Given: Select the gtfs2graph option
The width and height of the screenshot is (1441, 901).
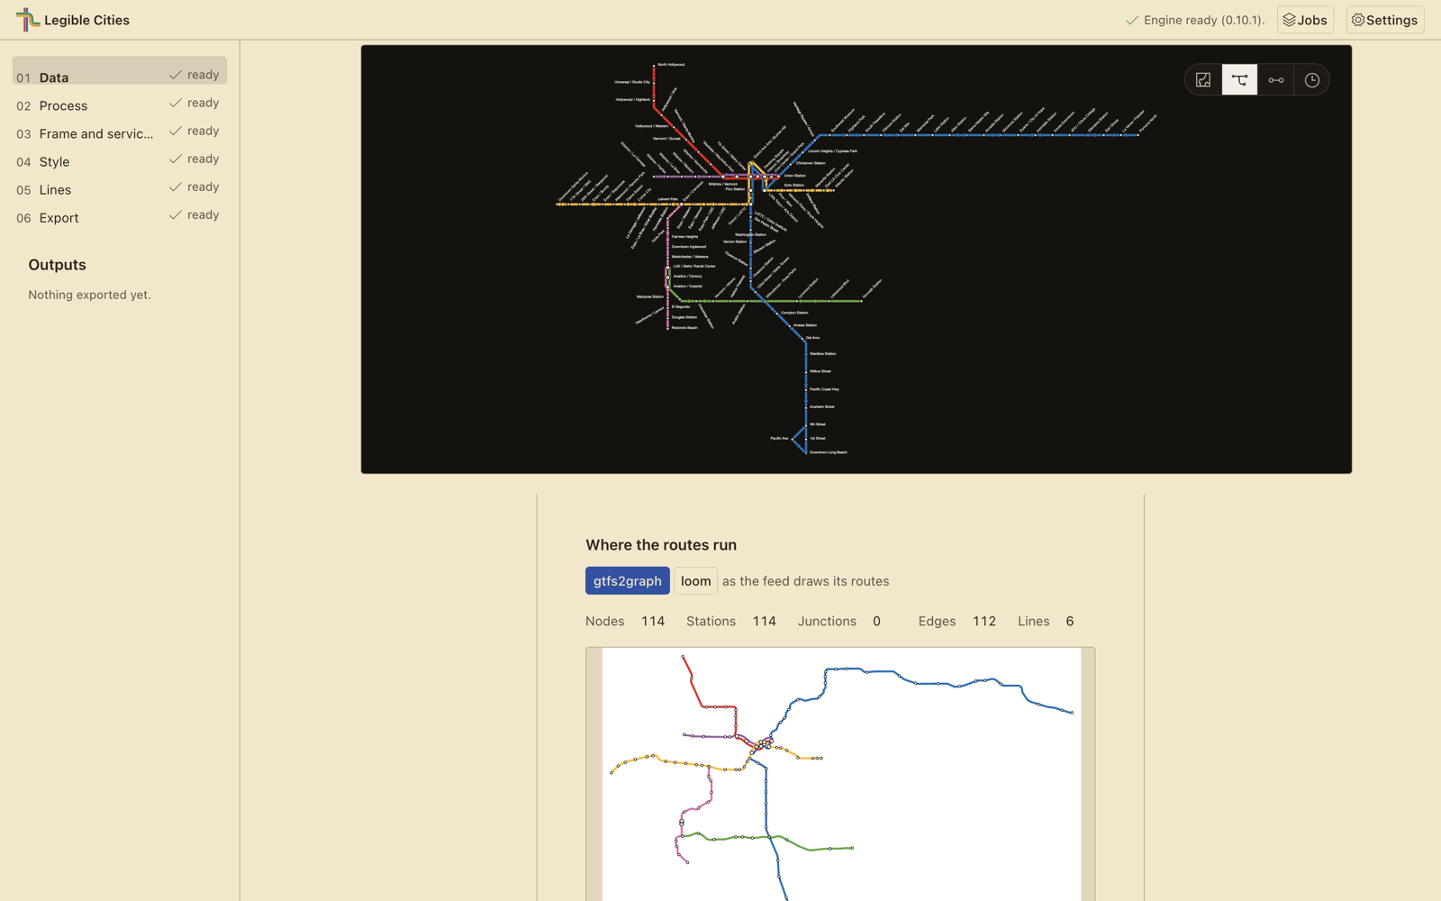Looking at the screenshot, I should pyautogui.click(x=628, y=581).
